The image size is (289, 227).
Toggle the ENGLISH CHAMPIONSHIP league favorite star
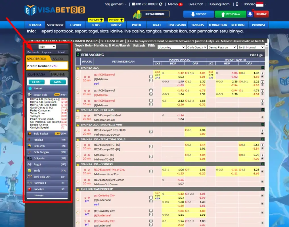click(78, 189)
